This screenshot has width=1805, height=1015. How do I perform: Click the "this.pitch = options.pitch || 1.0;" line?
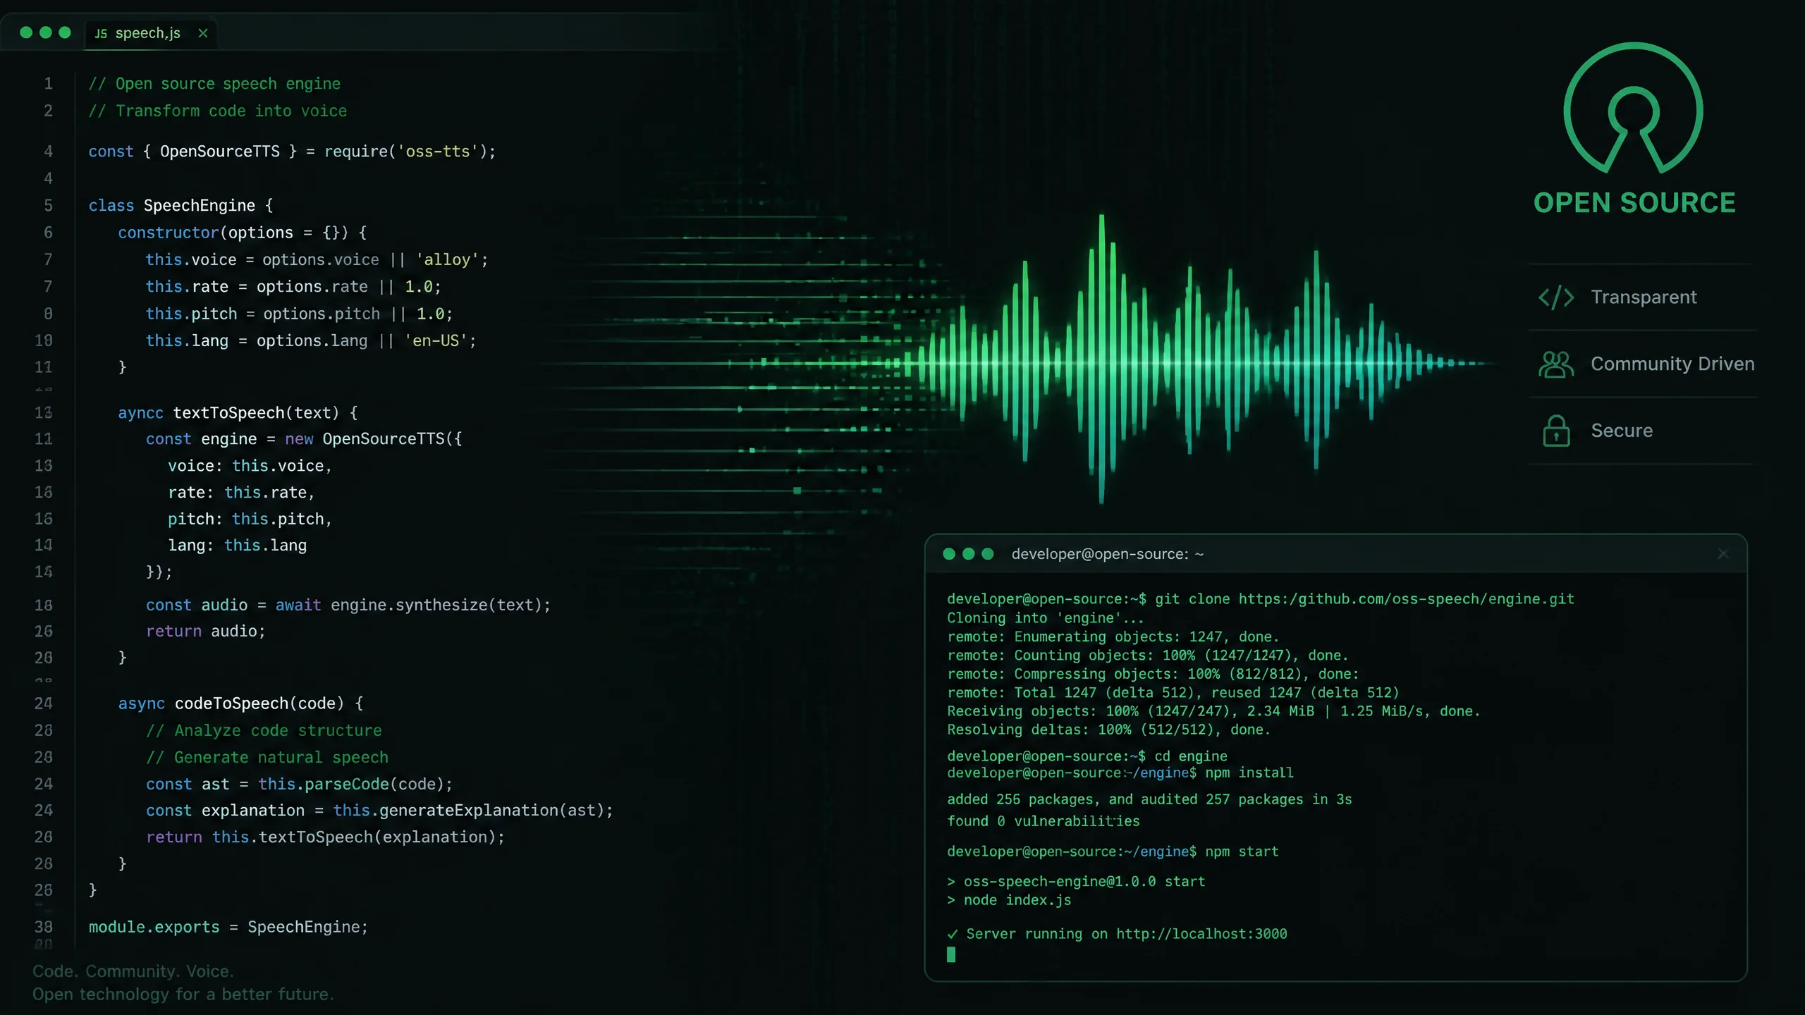(299, 314)
